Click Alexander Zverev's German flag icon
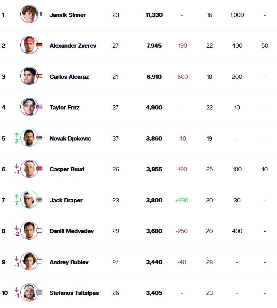The height and width of the screenshot is (308, 277). [39, 45]
